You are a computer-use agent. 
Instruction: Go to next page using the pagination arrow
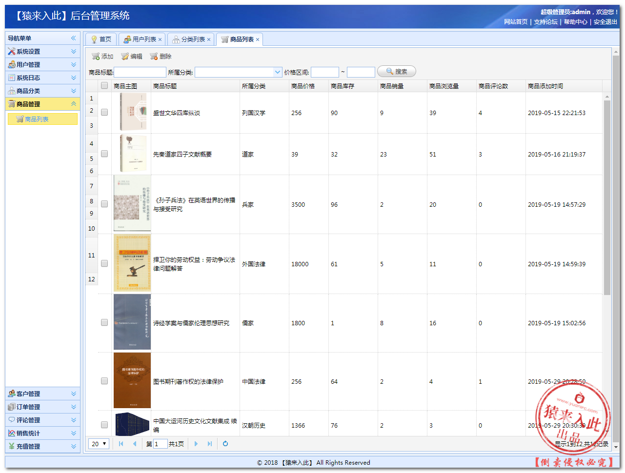196,444
